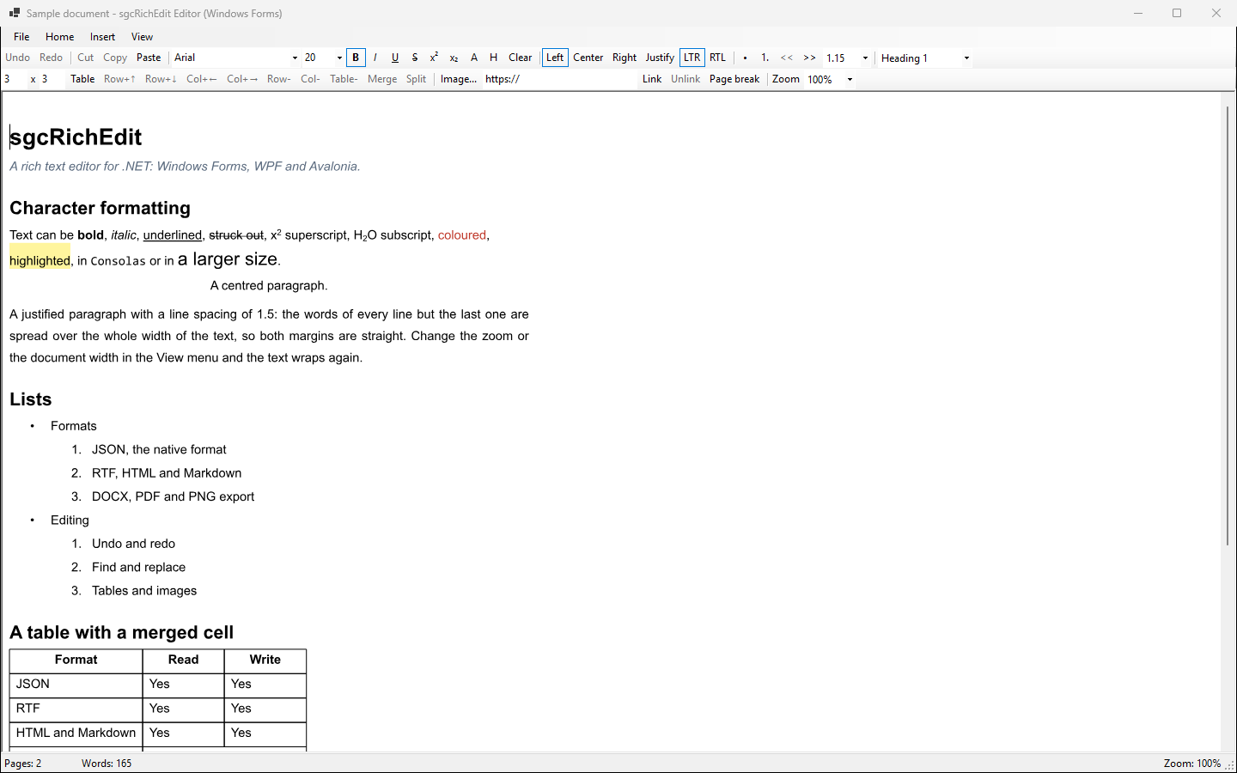Center-align the paragraph
This screenshot has width=1237, height=773.
[x=588, y=58]
